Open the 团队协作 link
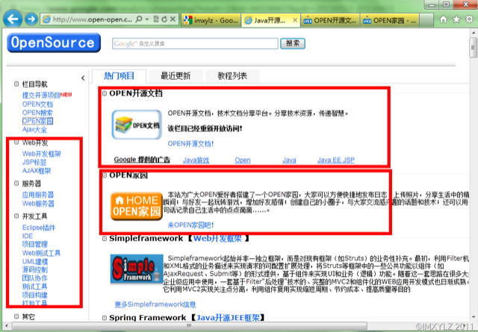This screenshot has width=478, height=332. 35,278
